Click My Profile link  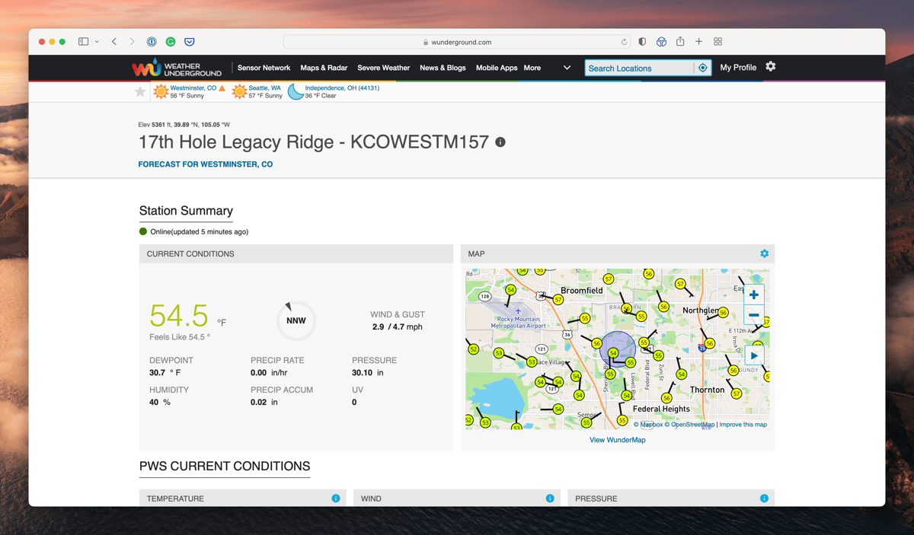pyautogui.click(x=738, y=68)
